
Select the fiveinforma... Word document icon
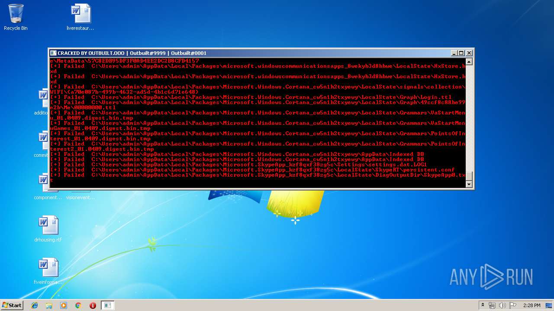(48, 271)
